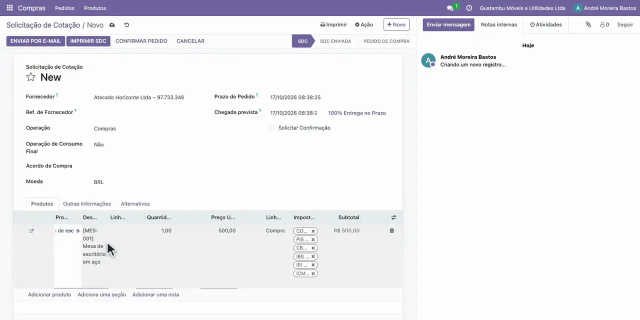640x320 pixels.
Task: Open the 100% Entrega no Prazo link
Action: (357, 113)
